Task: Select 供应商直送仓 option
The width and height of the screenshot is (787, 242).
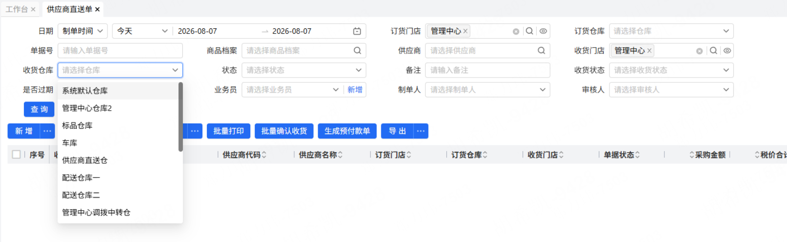Action: coord(118,161)
